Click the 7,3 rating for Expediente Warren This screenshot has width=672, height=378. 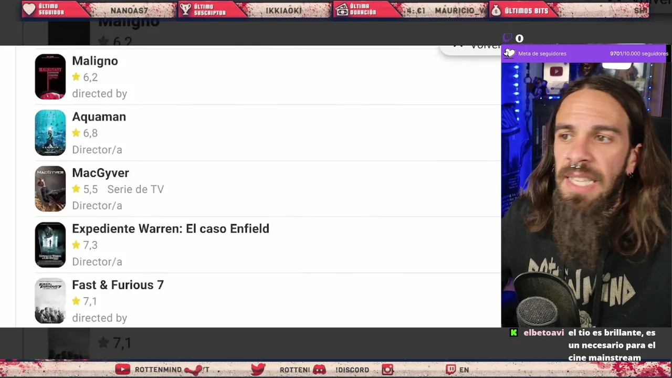pyautogui.click(x=90, y=245)
